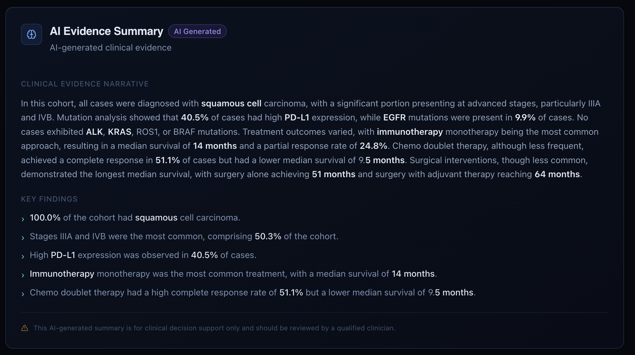Image resolution: width=635 pixels, height=355 pixels.
Task: Click the AI Evidence Summary title
Action: tap(106, 31)
